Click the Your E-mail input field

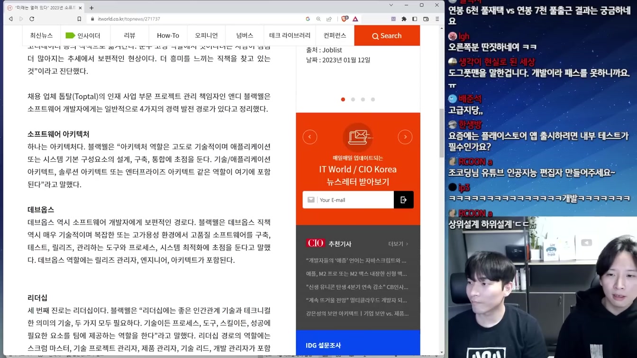[348, 200]
